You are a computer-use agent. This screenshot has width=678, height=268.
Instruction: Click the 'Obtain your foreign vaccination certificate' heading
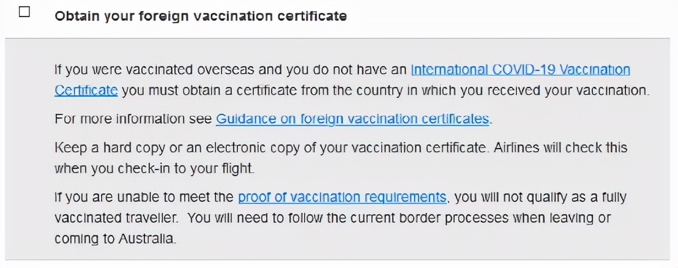pos(201,16)
